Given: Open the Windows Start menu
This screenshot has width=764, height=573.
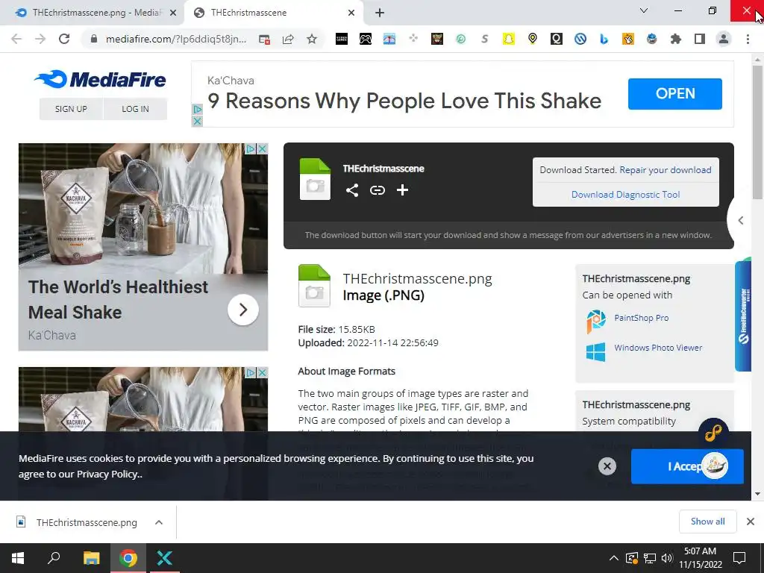Looking at the screenshot, I should coord(18,558).
